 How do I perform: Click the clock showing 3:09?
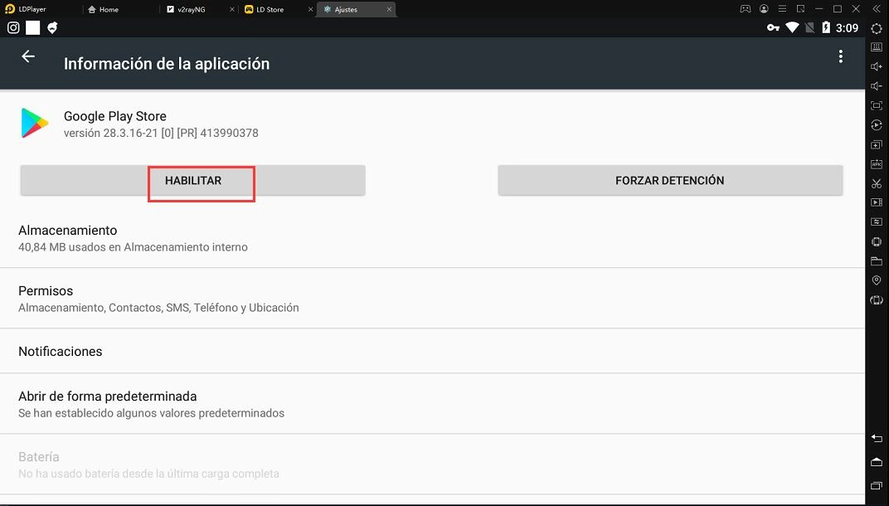847,28
